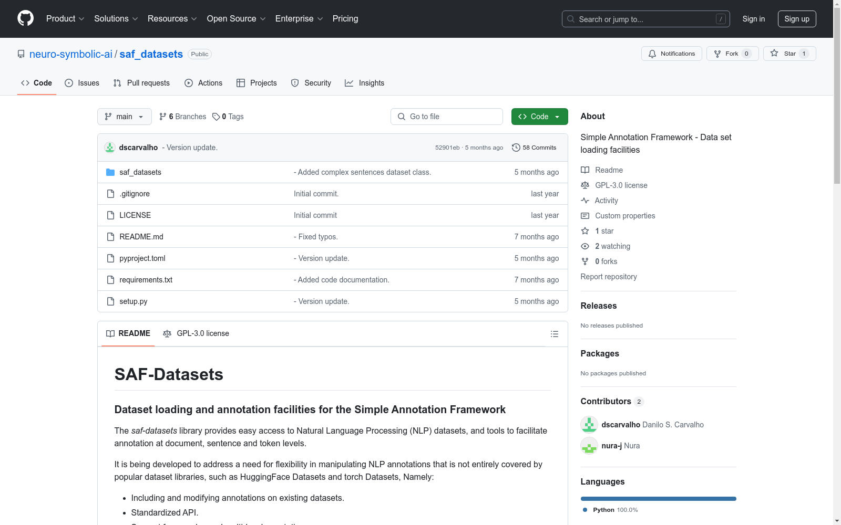The width and height of the screenshot is (841, 525).
Task: Click the nura-j contributor avatar
Action: (x=589, y=446)
